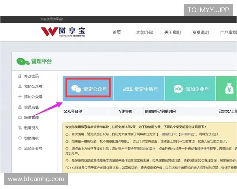Click the envelope icon beside 短信管理
The height and width of the screenshot is (189, 237).
[x=20, y=117]
